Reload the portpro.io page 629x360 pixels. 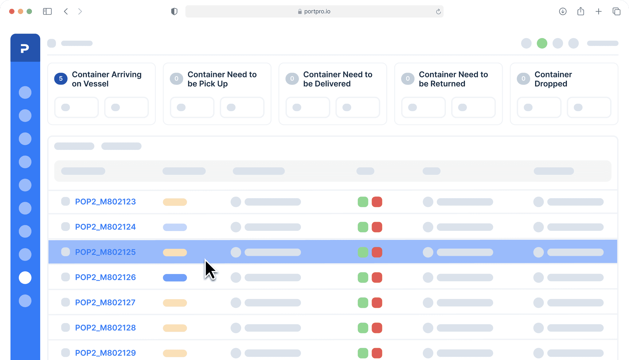(438, 12)
